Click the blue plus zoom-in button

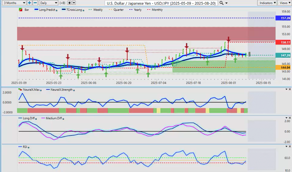[30, 3]
